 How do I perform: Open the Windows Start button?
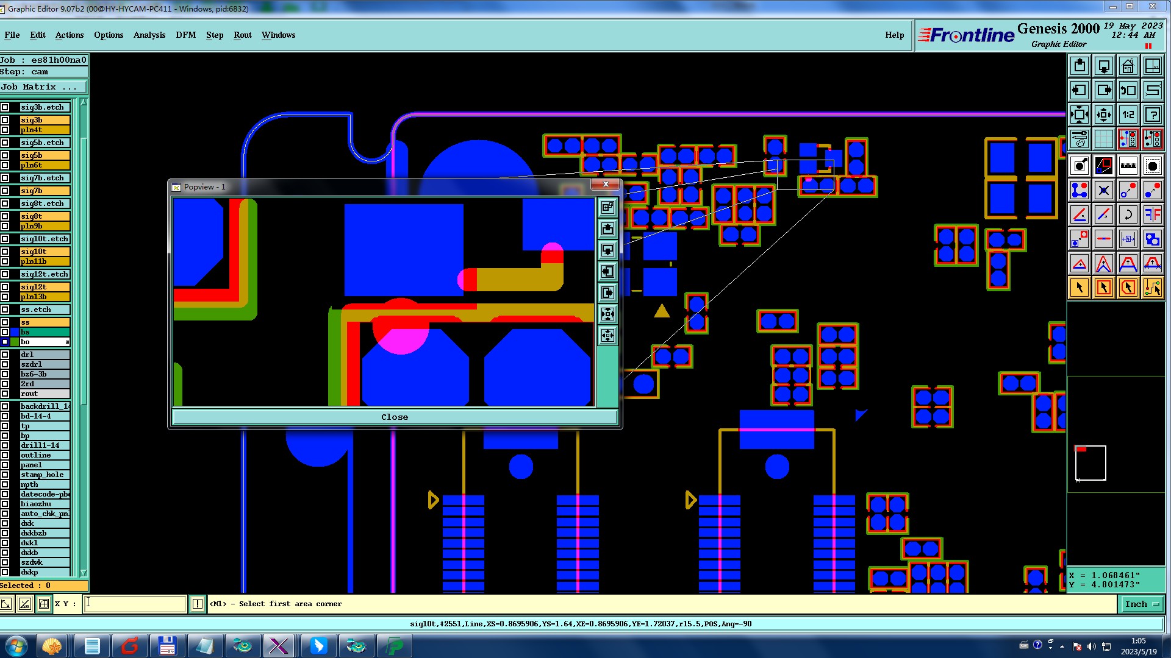coord(16,646)
